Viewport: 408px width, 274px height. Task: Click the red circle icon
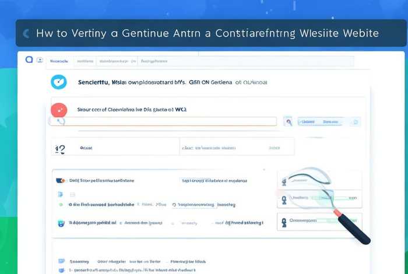click(59, 109)
